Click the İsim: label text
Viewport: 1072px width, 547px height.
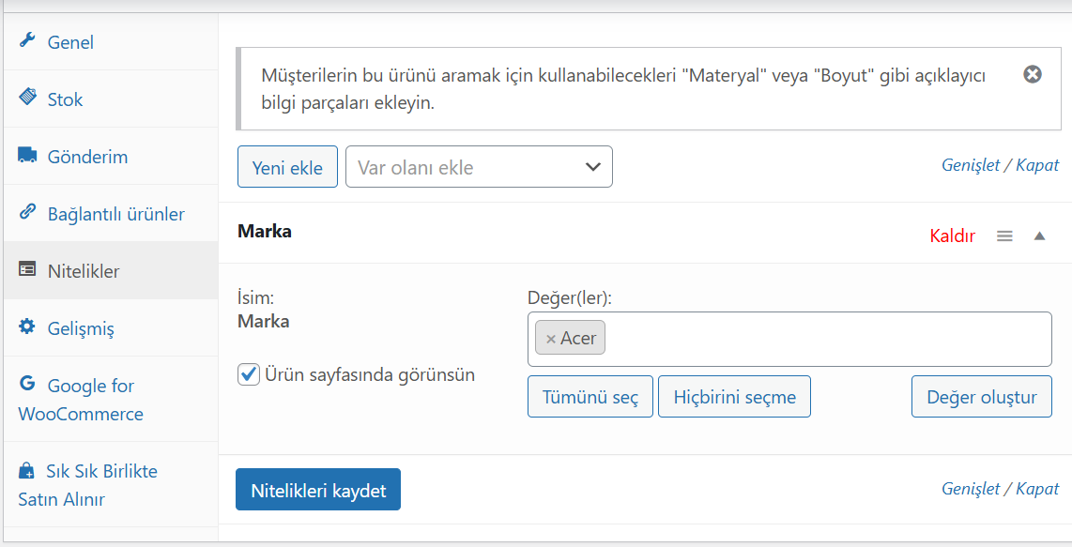pyautogui.click(x=255, y=298)
